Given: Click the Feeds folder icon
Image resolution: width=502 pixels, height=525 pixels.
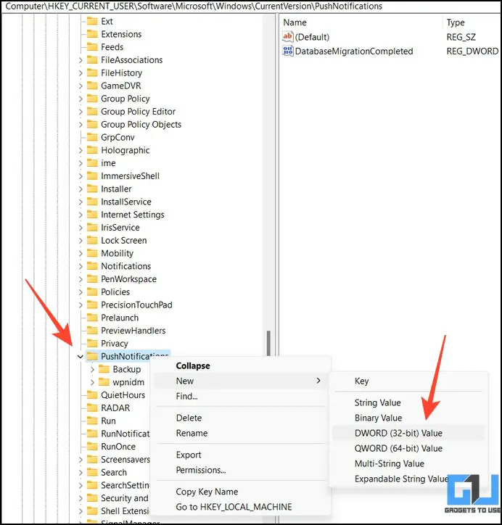Looking at the screenshot, I should tap(92, 47).
